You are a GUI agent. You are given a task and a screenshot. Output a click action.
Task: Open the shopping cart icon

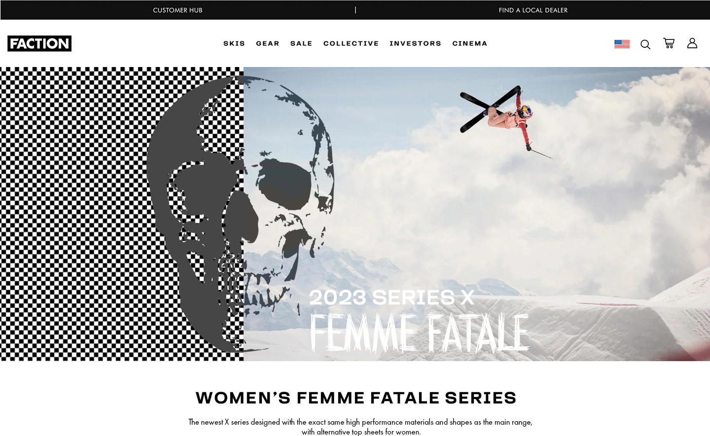click(x=669, y=43)
